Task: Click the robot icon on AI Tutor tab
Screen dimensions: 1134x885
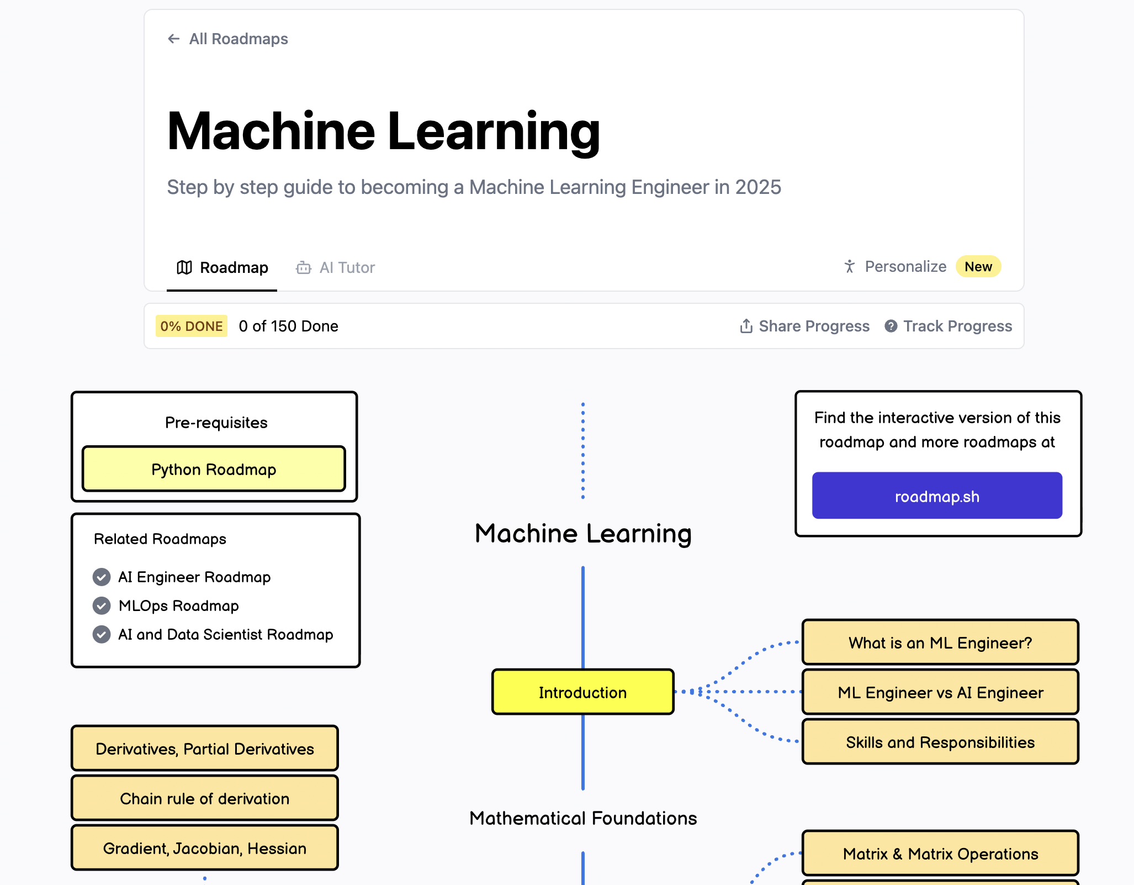Action: [303, 268]
